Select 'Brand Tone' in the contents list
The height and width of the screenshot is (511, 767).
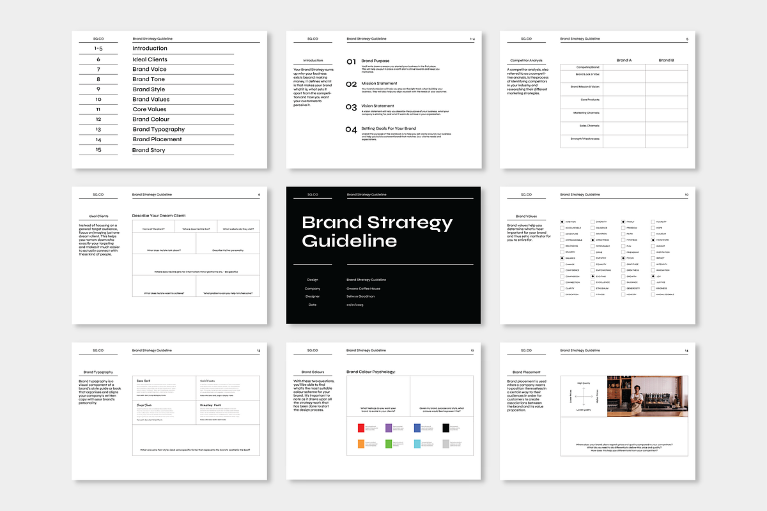point(149,79)
